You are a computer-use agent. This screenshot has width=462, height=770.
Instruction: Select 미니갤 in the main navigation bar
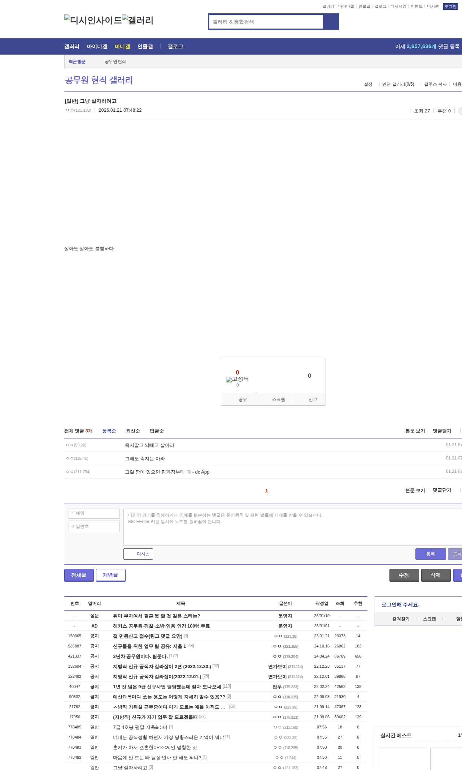(122, 47)
